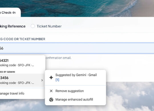The width and height of the screenshot is (154, 111).
Task: Click the Ticket Number label
Action: click(x=49, y=26)
